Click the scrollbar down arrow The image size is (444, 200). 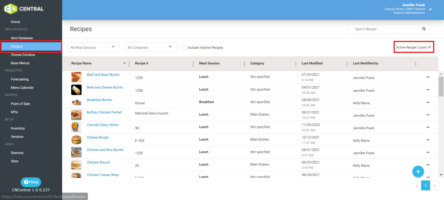[x=441, y=175]
